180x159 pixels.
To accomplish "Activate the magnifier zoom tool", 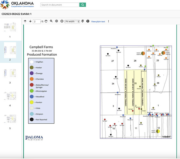I will (51, 21).
